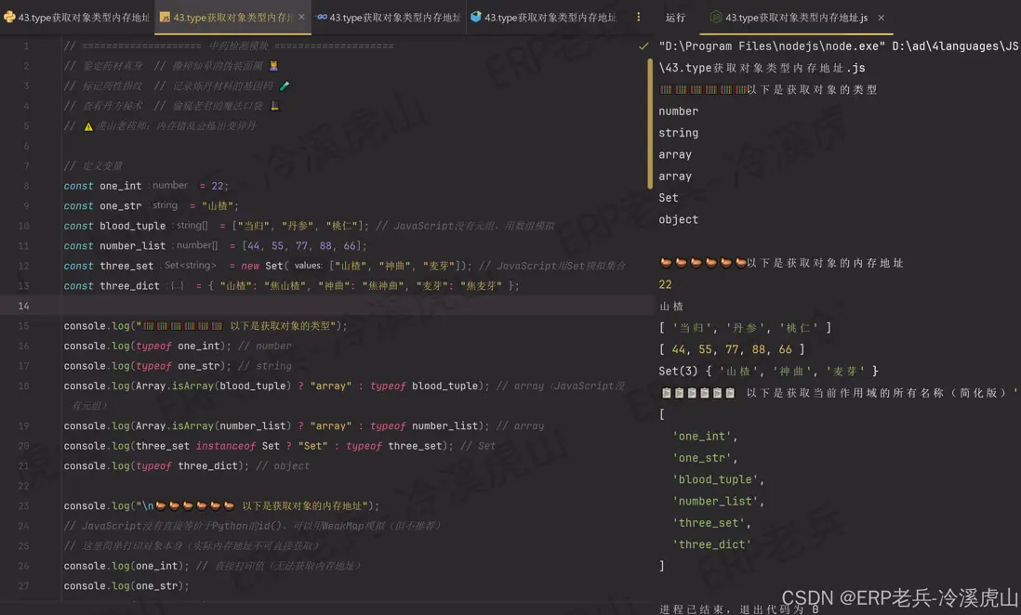Screen dimensions: 1021x615
Task: Click the node.exe path in console output
Action: (772, 46)
